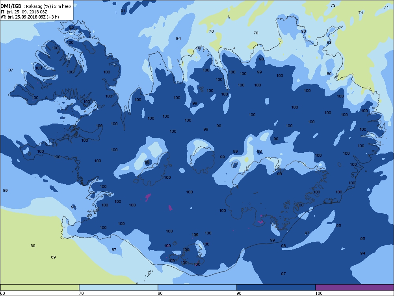Click the pale blue 70–80 legend band
This screenshot has width=394, height=296.
pos(118,287)
